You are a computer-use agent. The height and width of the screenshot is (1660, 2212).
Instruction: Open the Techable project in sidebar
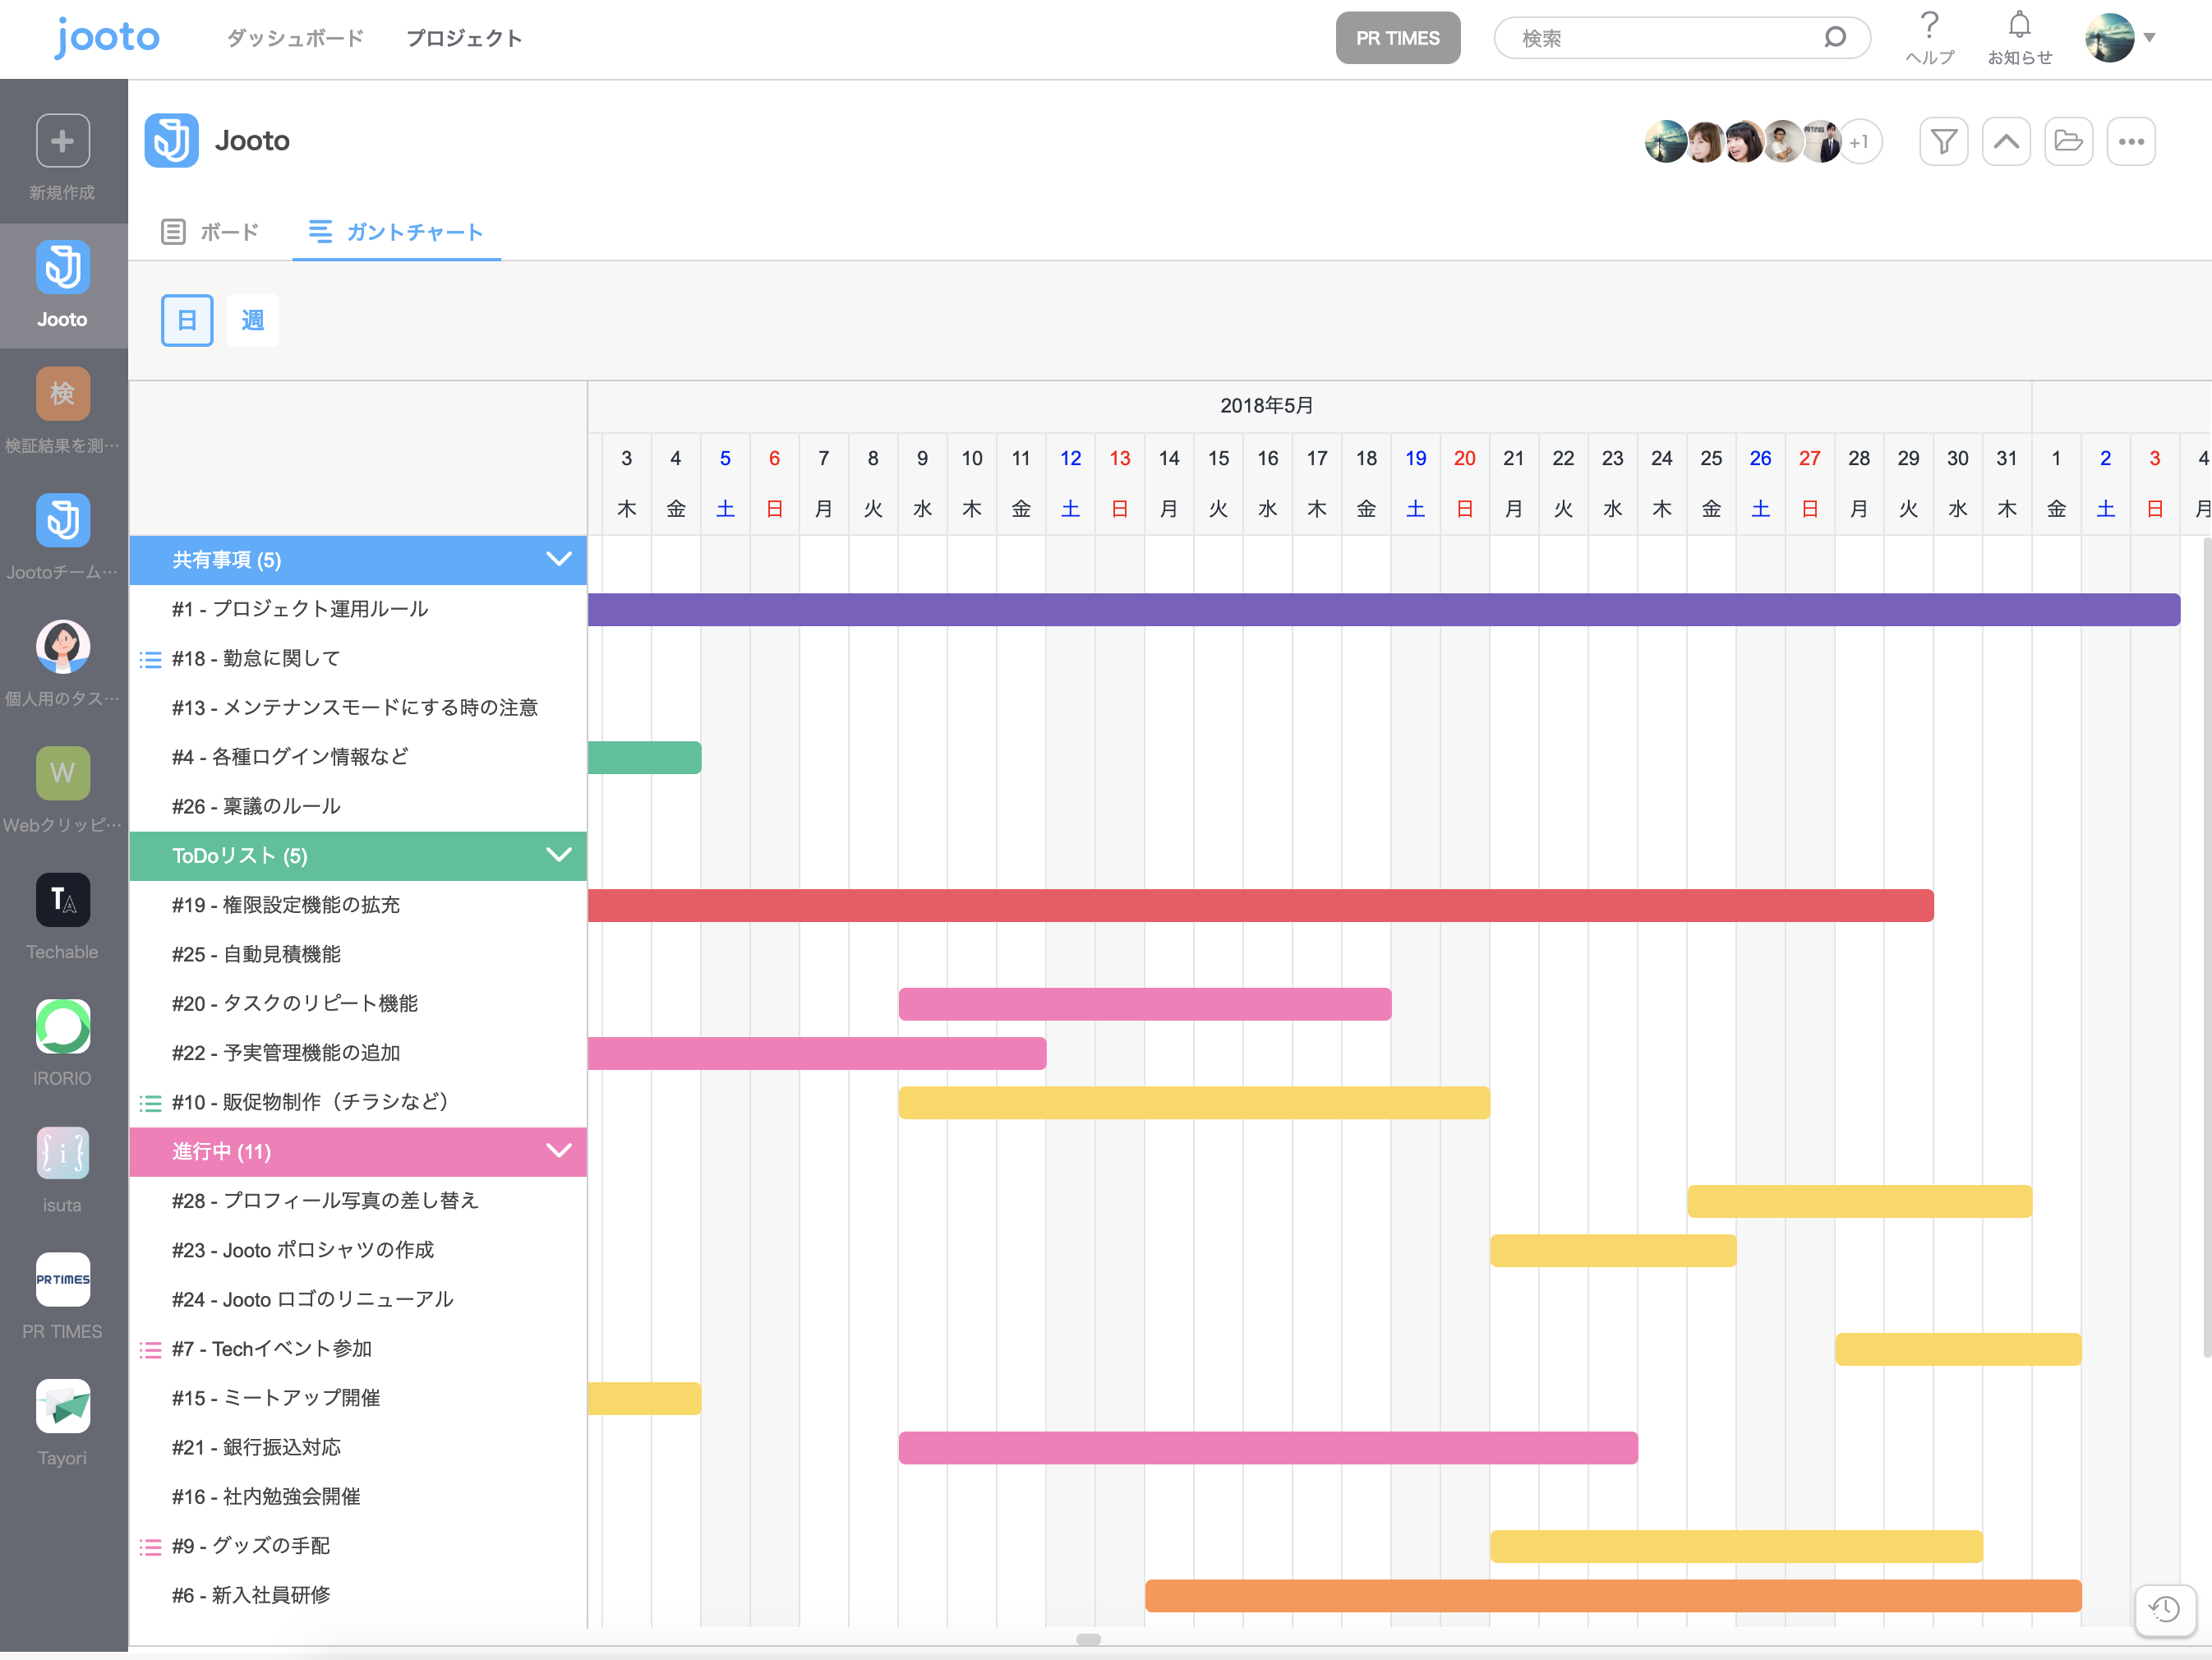click(x=63, y=900)
